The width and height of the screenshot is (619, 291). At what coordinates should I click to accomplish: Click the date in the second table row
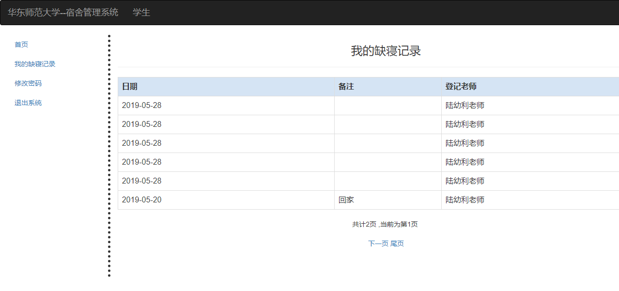(142, 124)
